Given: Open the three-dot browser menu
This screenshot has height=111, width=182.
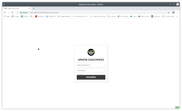Looking at the screenshot, I should (177, 13).
